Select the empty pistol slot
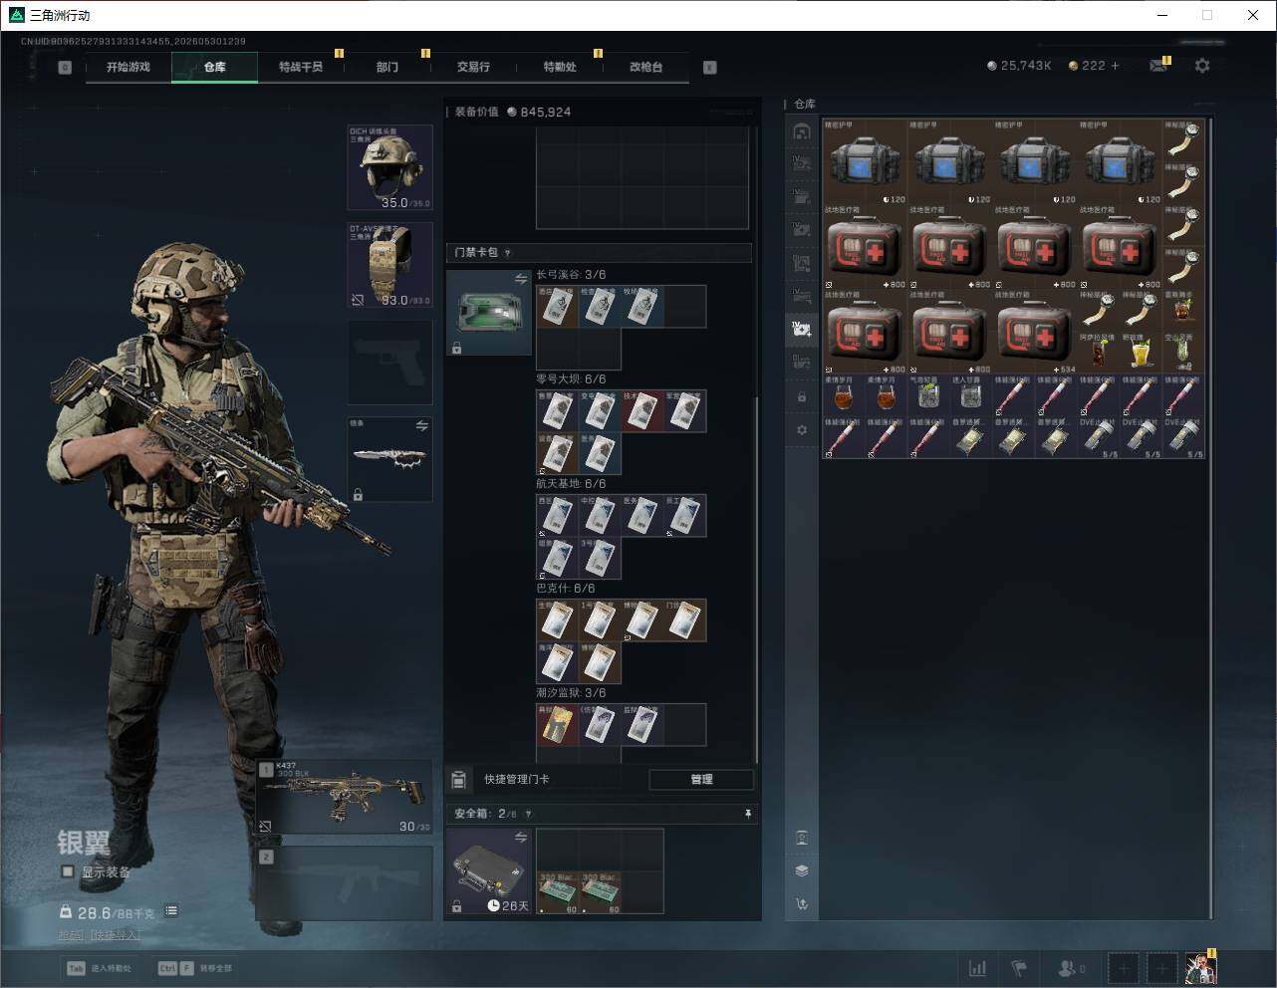1277x988 pixels. (x=389, y=363)
